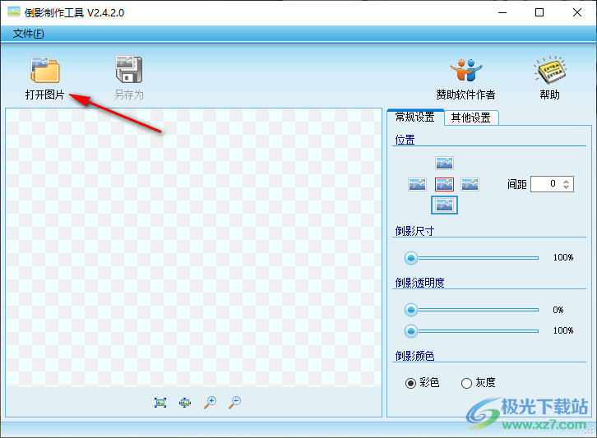Switch to the 其他设置 tab
This screenshot has height=438, width=597.
[471, 118]
